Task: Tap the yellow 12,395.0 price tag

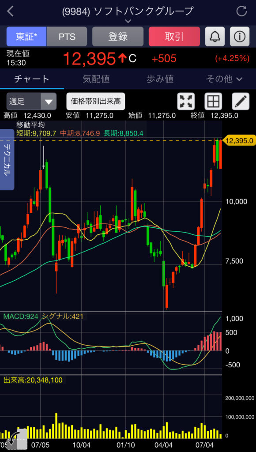Action: coord(240,140)
